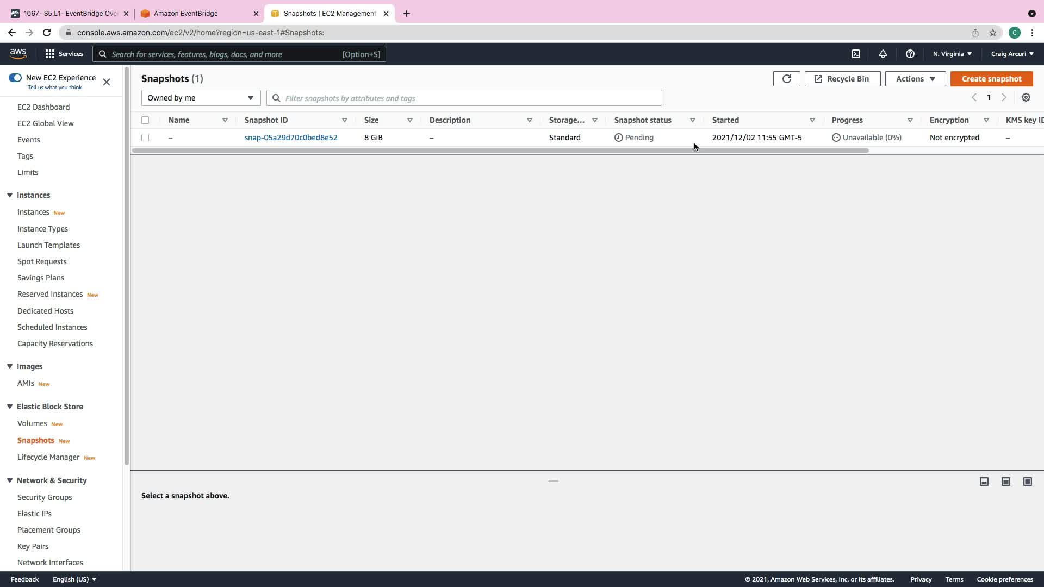1044x587 pixels.
Task: Click the refresh snapshots button
Action: 786,79
